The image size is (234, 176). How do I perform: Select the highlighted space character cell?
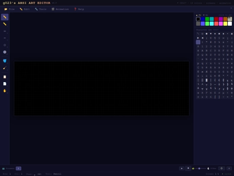(198, 42)
